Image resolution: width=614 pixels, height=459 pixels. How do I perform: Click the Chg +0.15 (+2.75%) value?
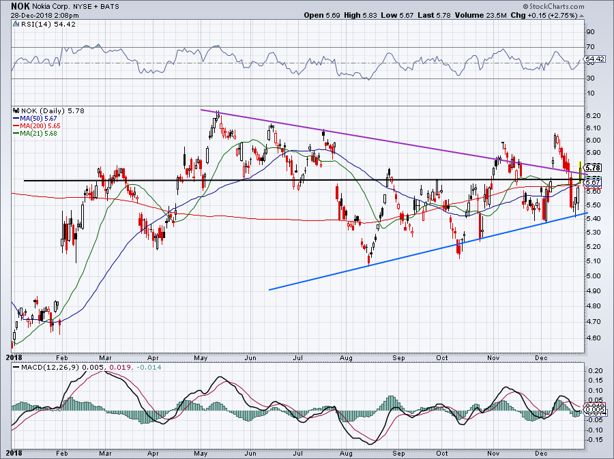pos(544,15)
